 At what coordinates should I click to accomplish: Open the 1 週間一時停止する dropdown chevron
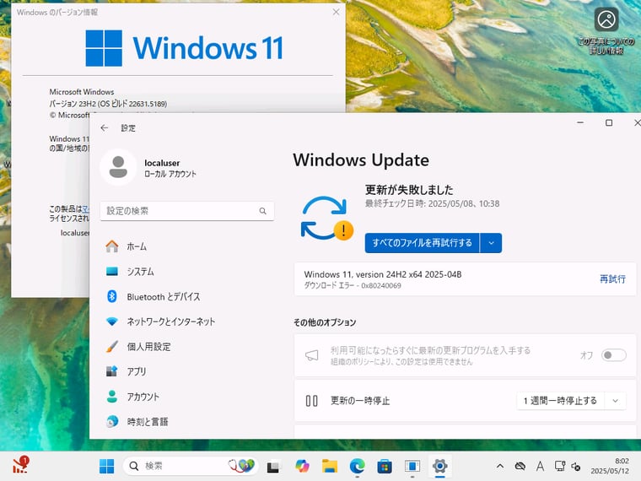click(x=615, y=401)
